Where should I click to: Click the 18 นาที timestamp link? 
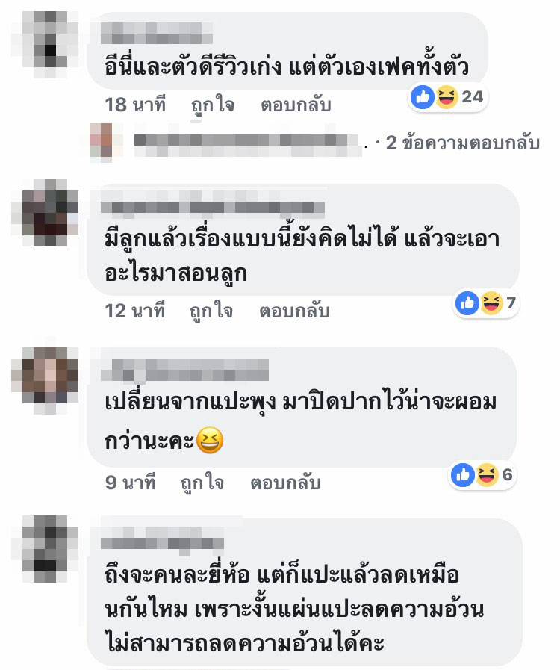click(135, 105)
